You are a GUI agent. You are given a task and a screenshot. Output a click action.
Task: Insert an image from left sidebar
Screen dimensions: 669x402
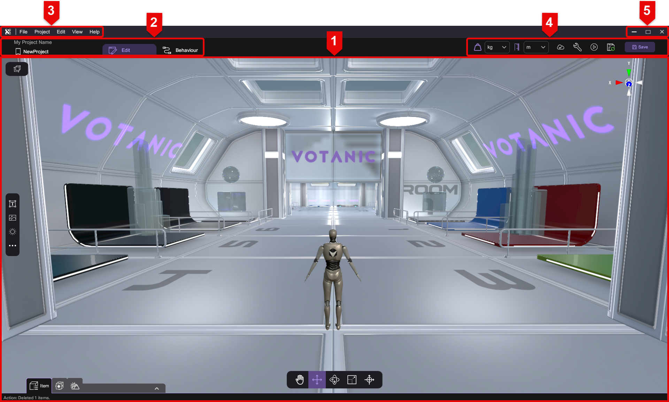13,218
